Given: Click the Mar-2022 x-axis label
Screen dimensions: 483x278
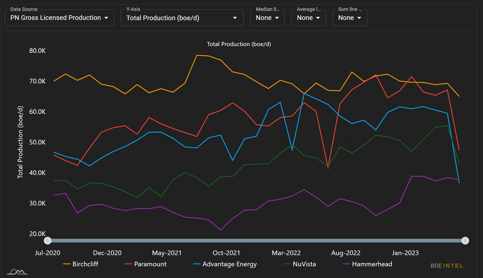Looking at the screenshot, I should coord(286,253).
